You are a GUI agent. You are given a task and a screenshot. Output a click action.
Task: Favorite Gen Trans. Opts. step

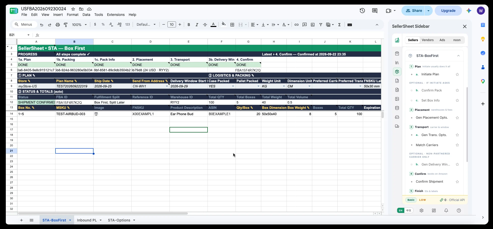tap(457, 135)
